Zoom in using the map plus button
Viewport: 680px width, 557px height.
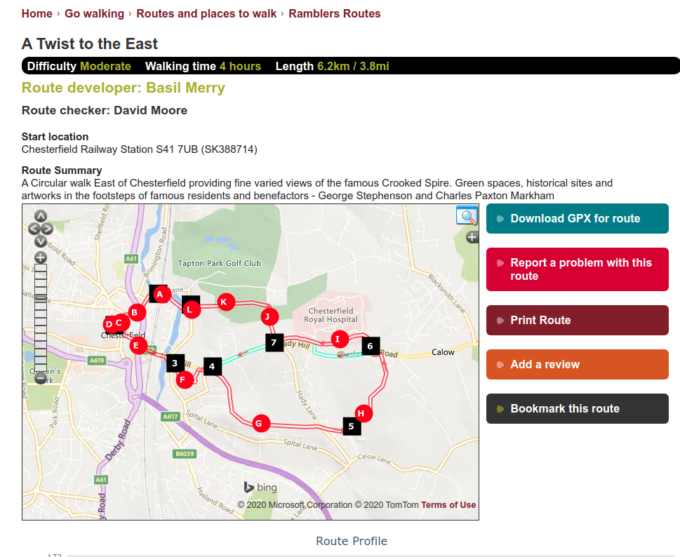click(x=41, y=257)
